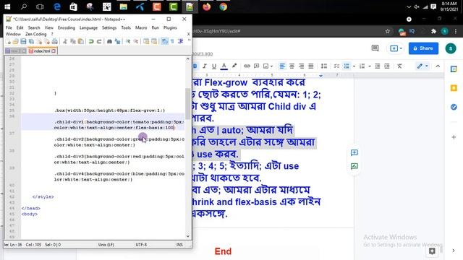
Task: Open bulleted list options dropdown arrow
Action: [x=354, y=66]
